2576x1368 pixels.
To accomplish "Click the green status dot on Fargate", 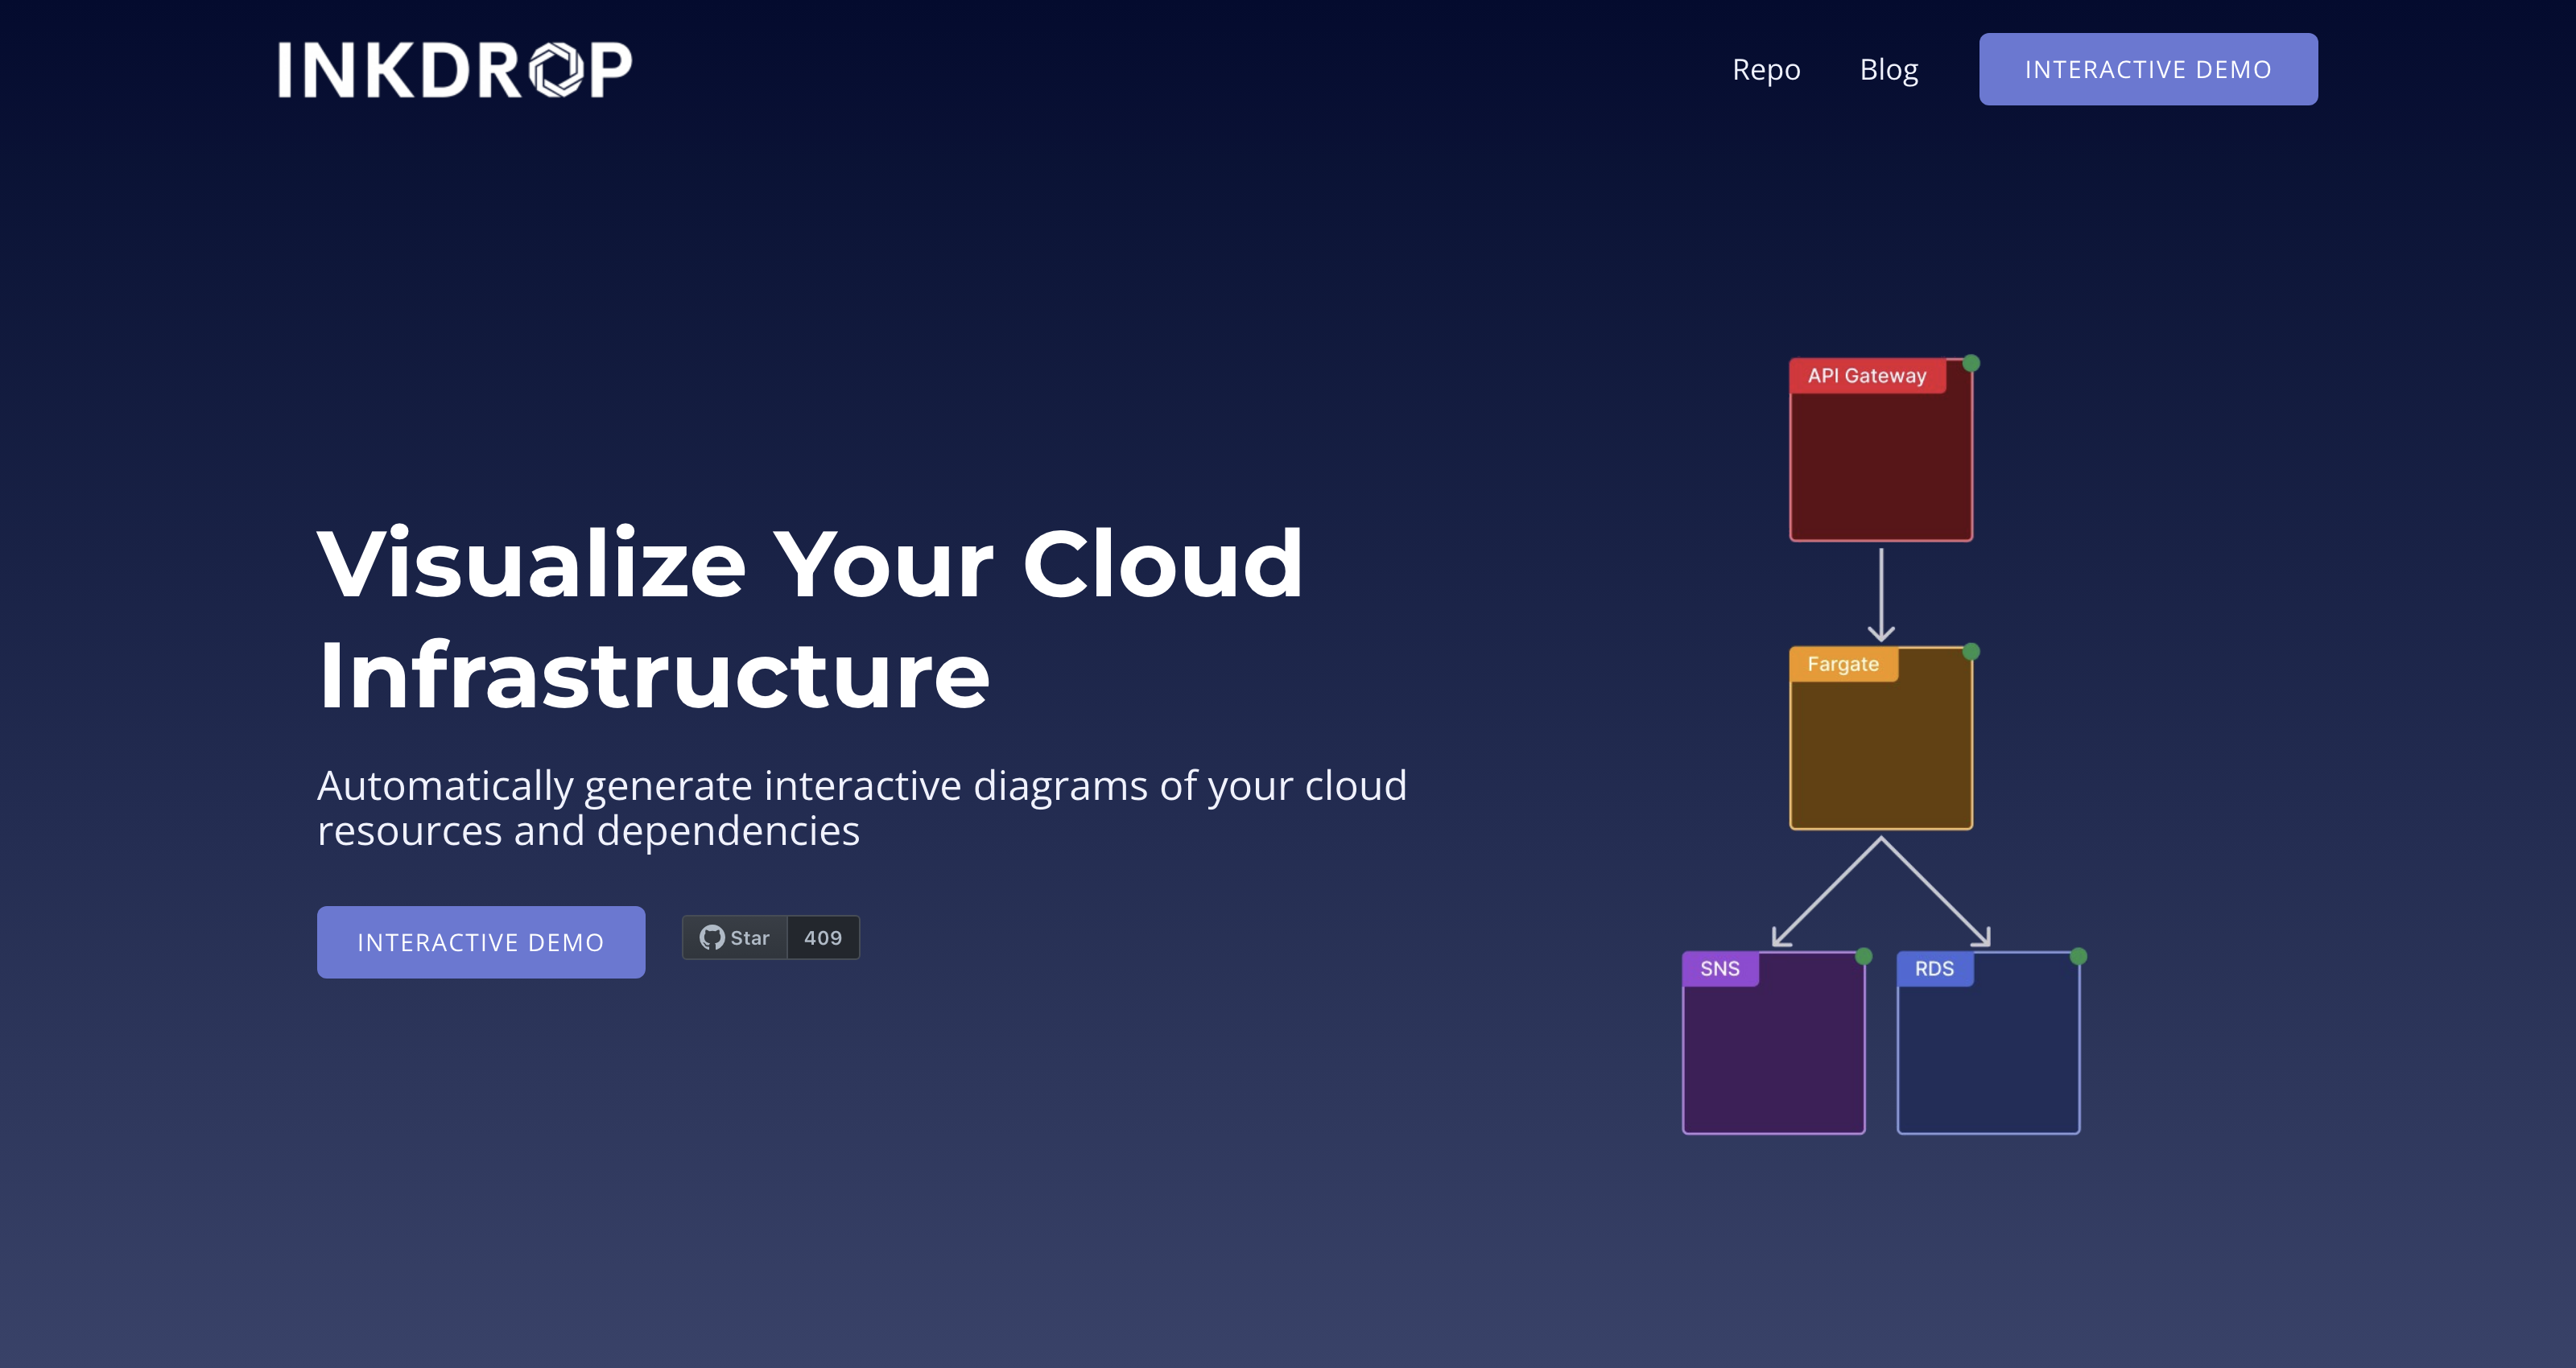I will (1971, 652).
